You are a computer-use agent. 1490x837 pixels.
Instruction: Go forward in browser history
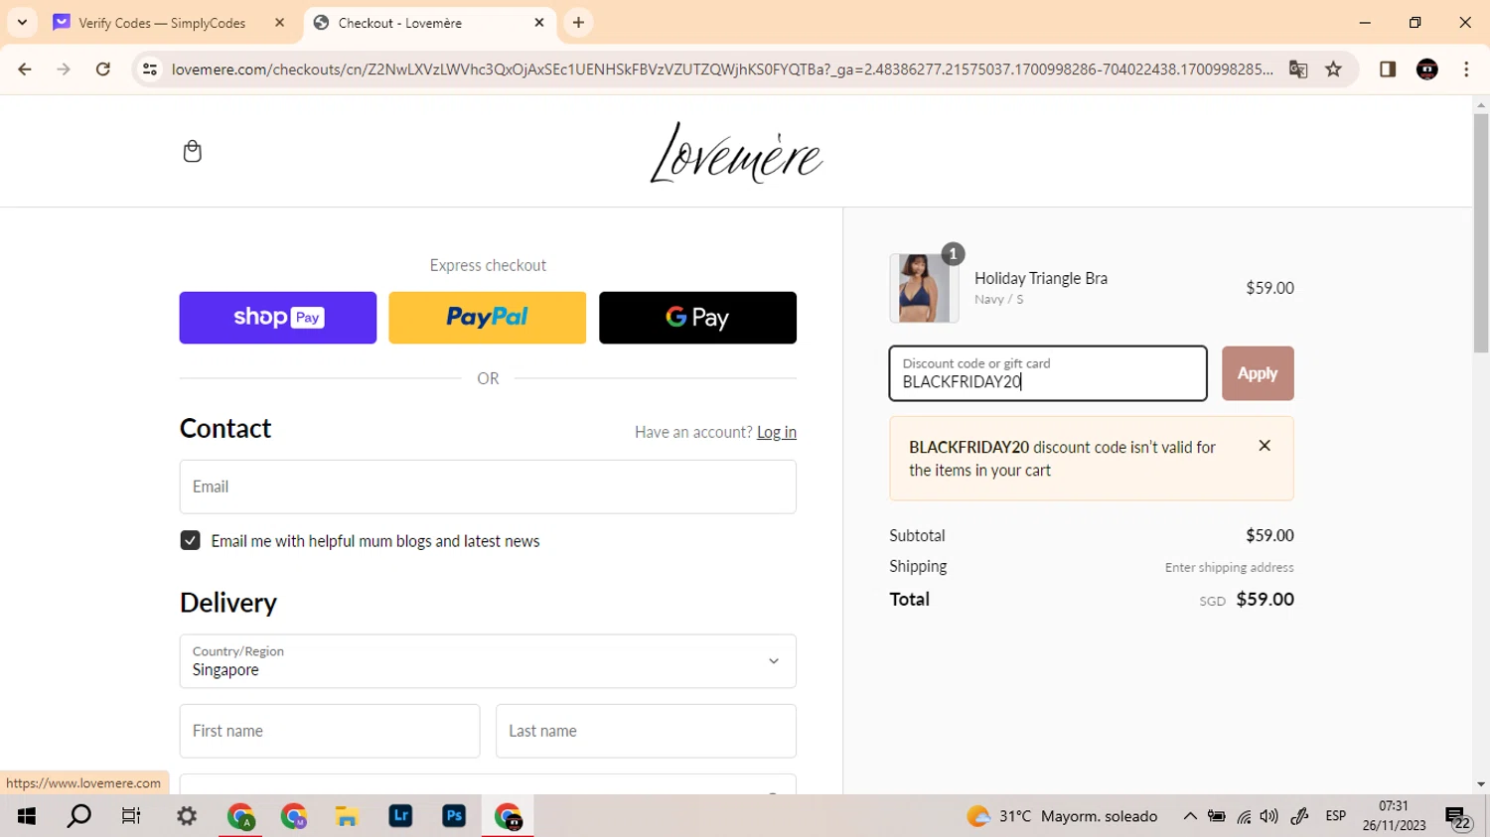tap(64, 70)
